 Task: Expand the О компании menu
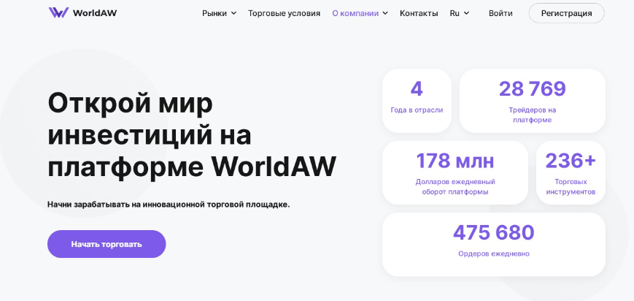[x=360, y=13]
